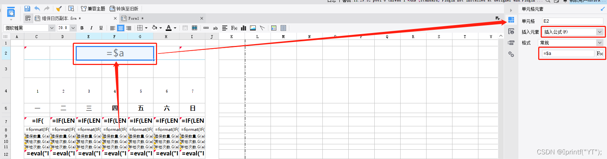Insert rich text element icon

225,28
